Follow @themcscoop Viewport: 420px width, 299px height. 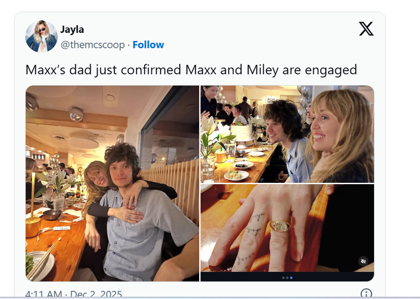click(148, 45)
